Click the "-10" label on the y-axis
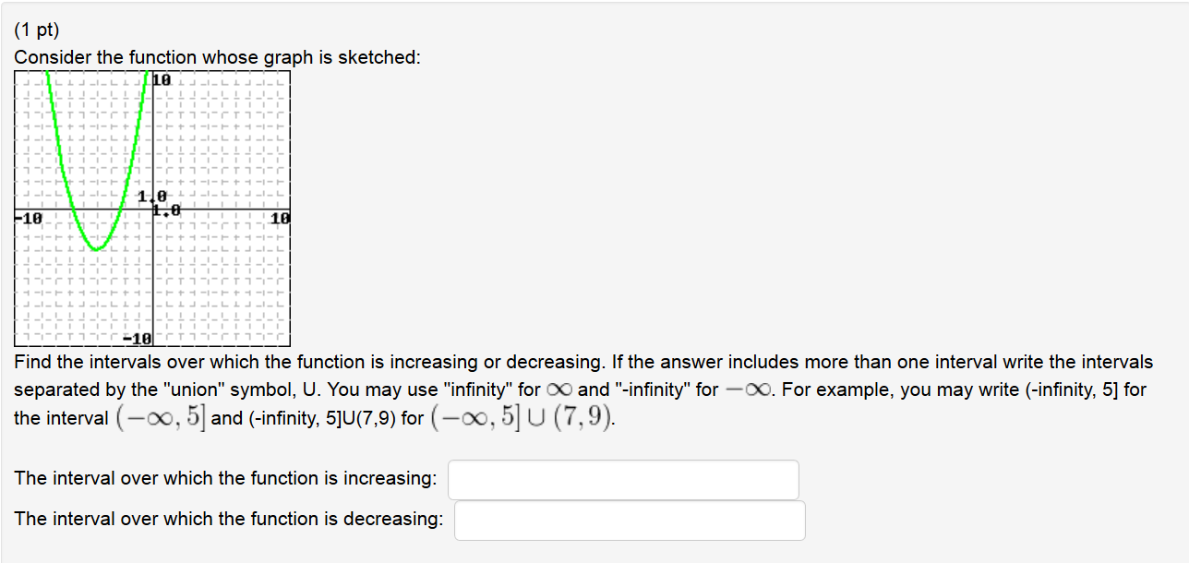1189x563 pixels. tap(138, 339)
